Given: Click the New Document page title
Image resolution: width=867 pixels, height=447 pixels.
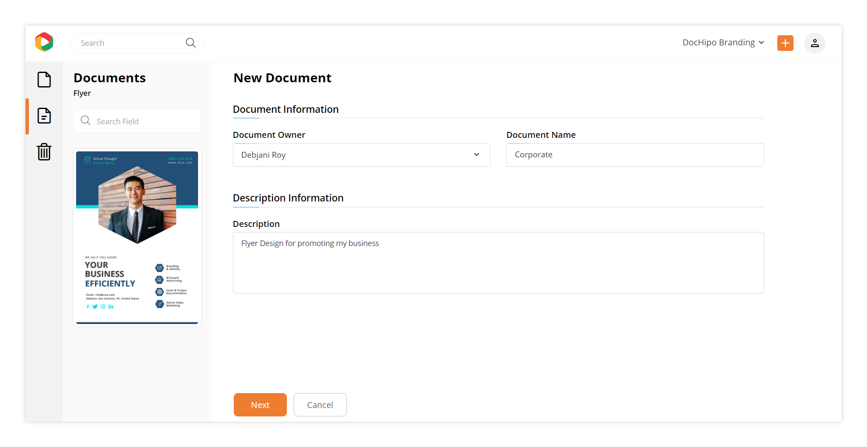Looking at the screenshot, I should [x=282, y=78].
